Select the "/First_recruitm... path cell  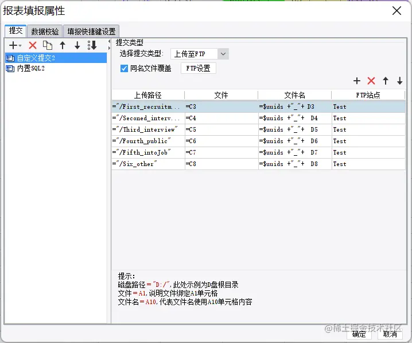(148, 107)
